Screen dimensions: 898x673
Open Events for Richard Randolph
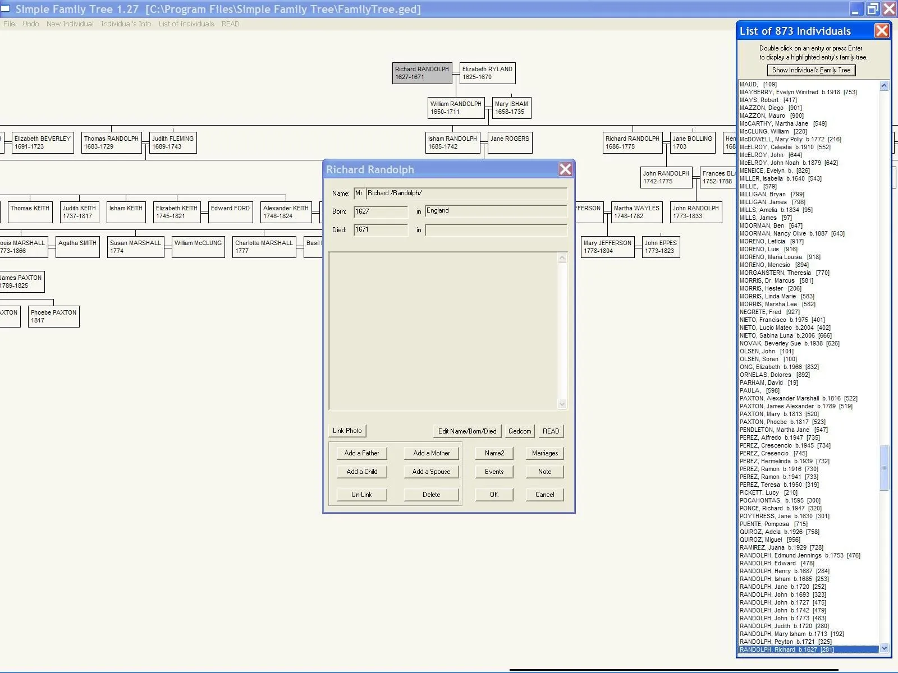(493, 471)
